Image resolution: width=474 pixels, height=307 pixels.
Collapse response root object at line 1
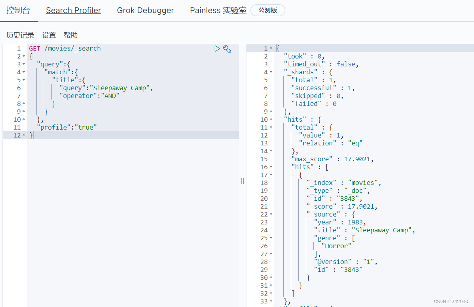tap(271, 48)
